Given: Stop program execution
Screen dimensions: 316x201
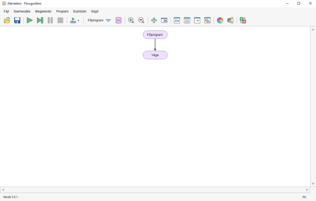Looking at the screenshot, I should pyautogui.click(x=60, y=20).
